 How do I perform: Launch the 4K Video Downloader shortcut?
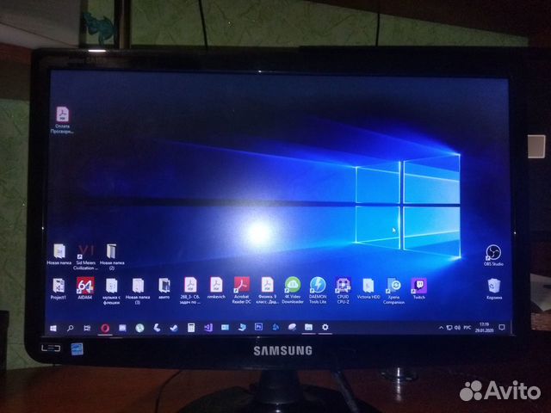click(293, 286)
